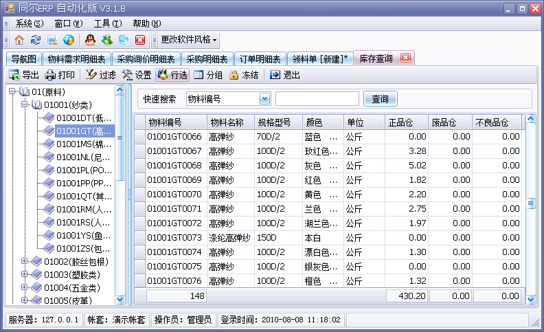Toggle 行选 row selection mode

tap(172, 75)
